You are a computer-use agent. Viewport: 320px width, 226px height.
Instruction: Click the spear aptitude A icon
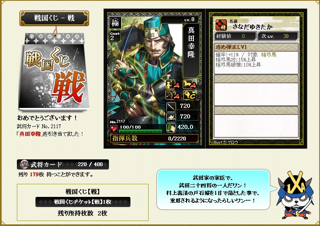(173, 84)
